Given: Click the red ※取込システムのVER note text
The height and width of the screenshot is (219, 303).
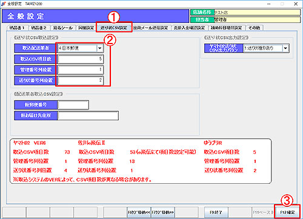Looking at the screenshot, I should click(82, 179).
